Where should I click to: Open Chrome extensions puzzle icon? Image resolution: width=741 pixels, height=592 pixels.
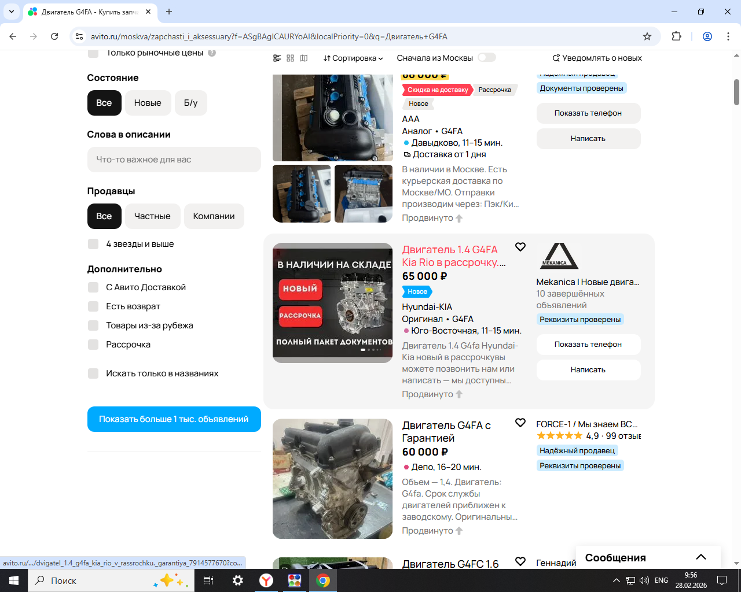676,36
